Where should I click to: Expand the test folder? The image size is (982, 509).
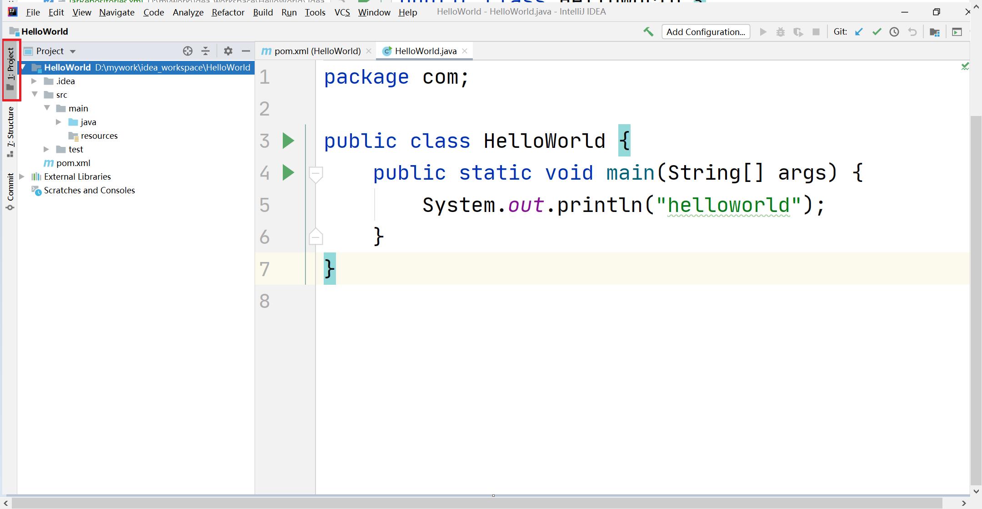[x=46, y=149]
